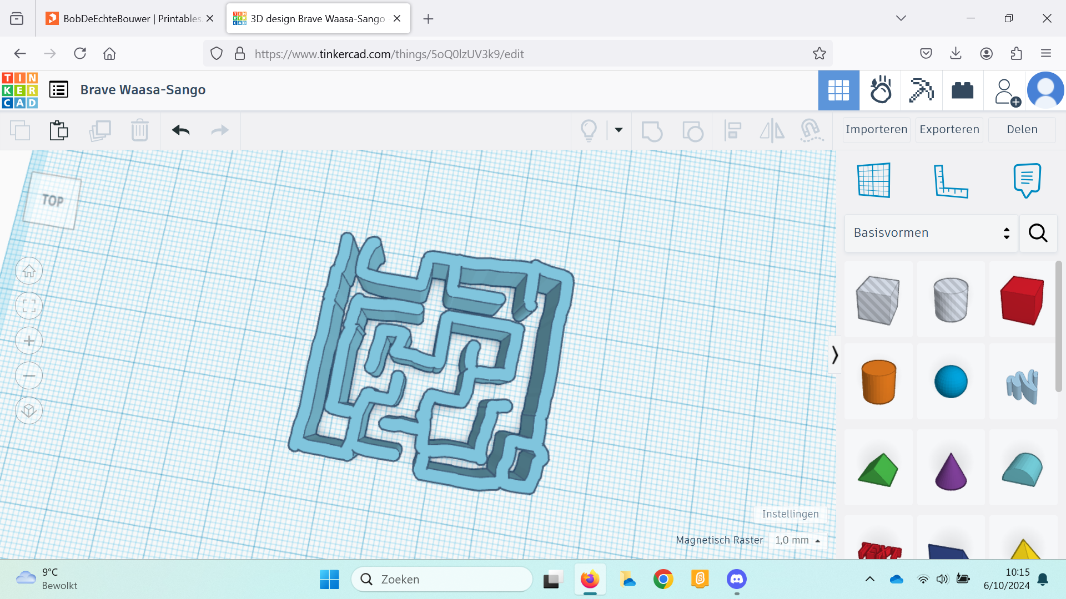Click the Cruise tool icon
The height and width of the screenshot is (599, 1066).
811,131
